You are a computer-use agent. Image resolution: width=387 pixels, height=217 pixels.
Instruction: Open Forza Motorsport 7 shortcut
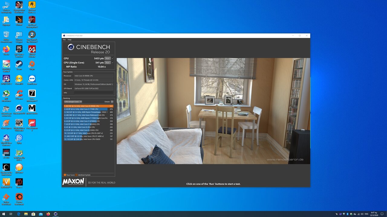pyautogui.click(x=32, y=96)
